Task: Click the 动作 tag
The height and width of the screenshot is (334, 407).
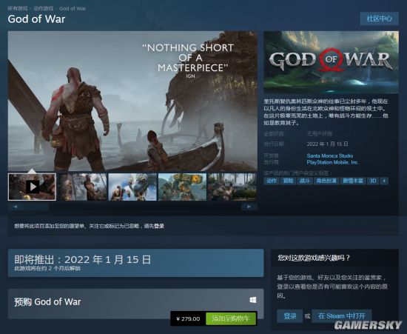Action: pyautogui.click(x=272, y=181)
